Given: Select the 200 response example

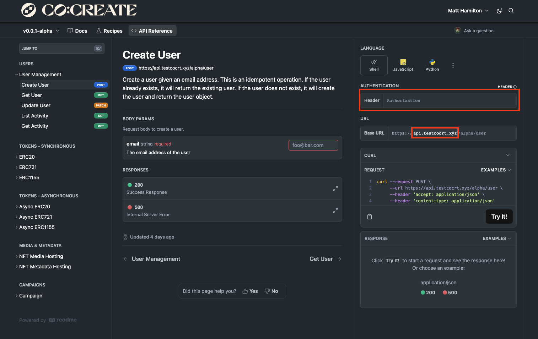Looking at the screenshot, I should tap(428, 292).
